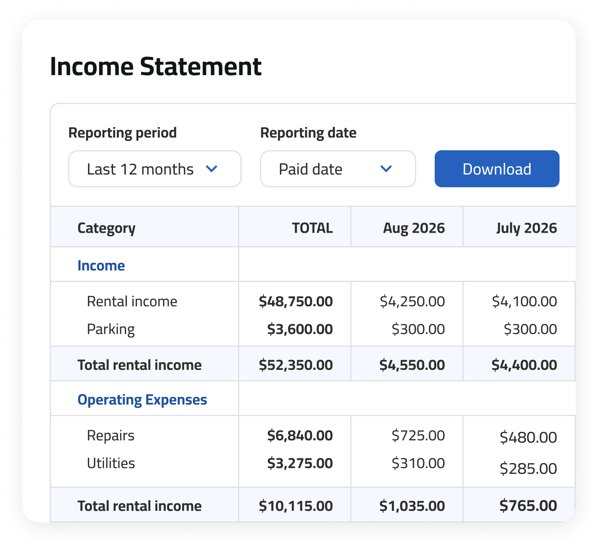
Task: Click the $3,600.00 parking total
Action: [300, 329]
